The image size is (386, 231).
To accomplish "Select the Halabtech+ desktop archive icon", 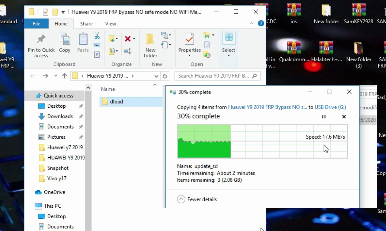I will (326, 48).
